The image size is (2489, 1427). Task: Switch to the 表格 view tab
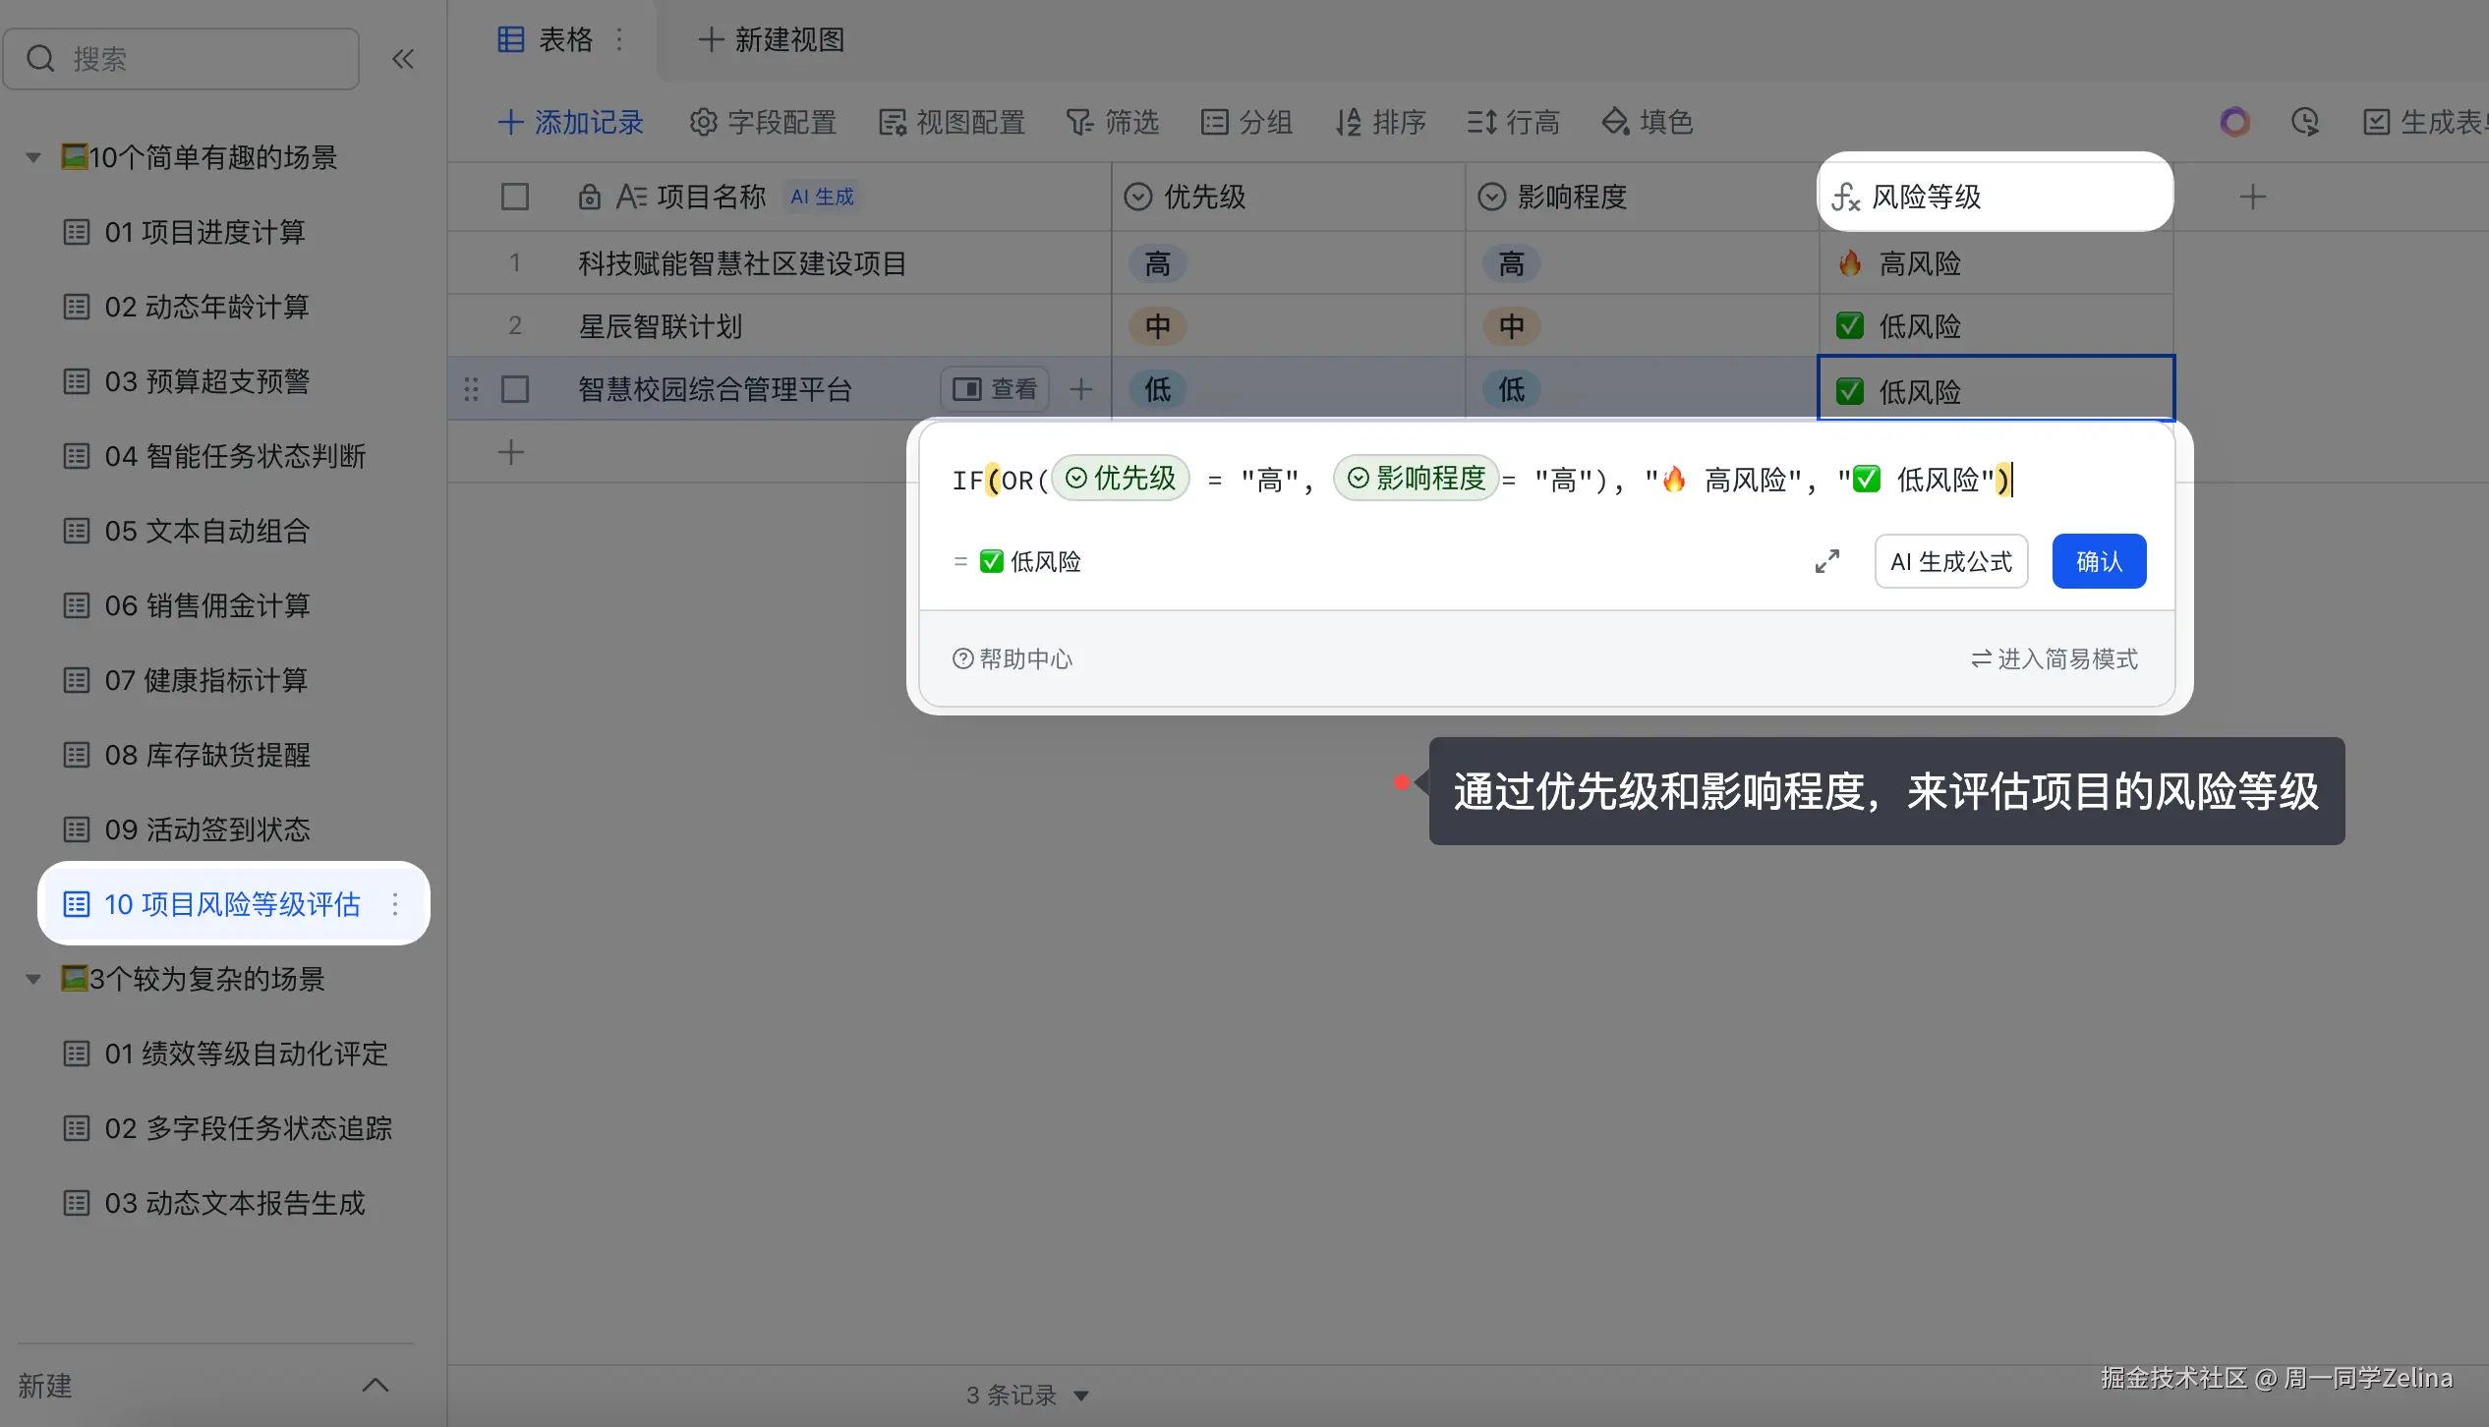[546, 39]
